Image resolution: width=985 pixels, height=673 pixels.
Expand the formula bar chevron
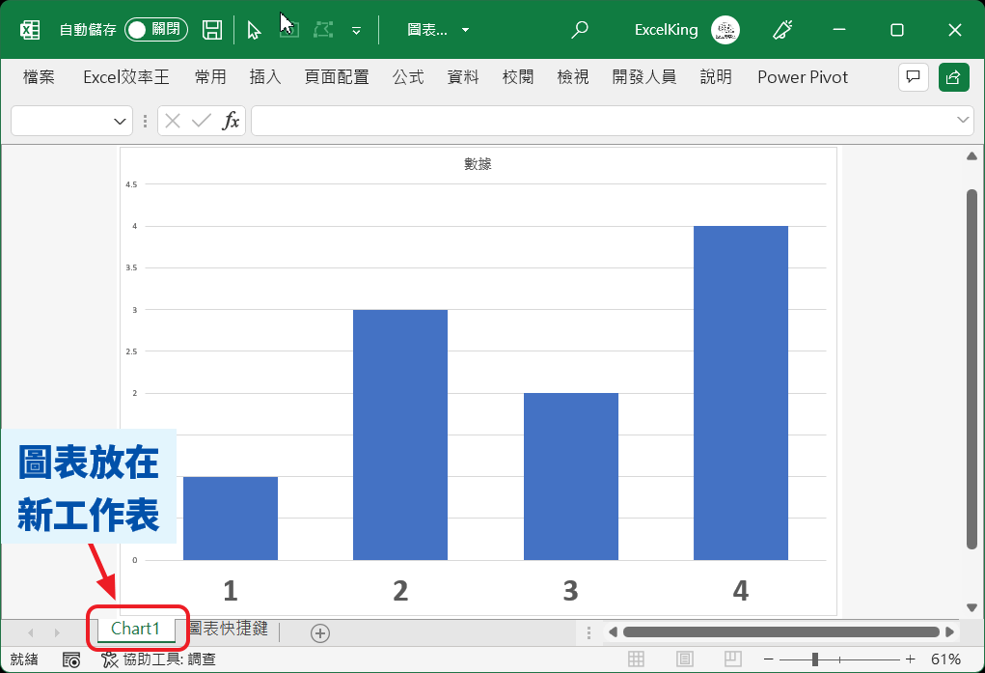point(963,120)
